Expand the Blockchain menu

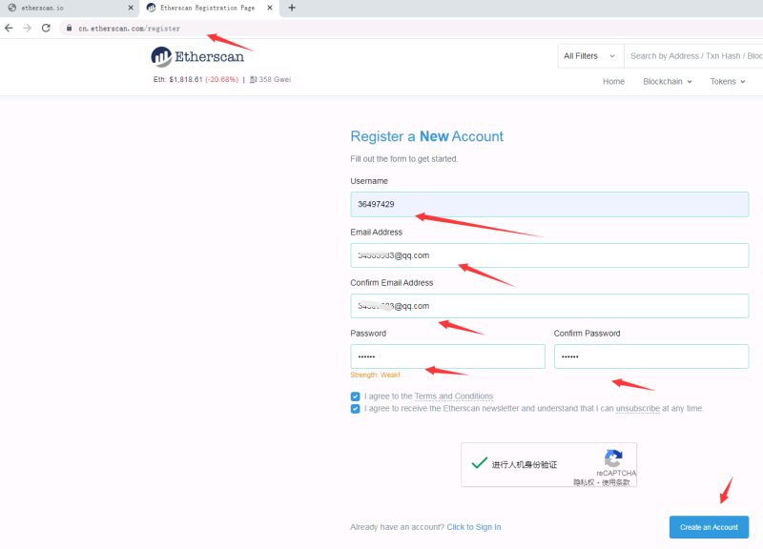[667, 82]
